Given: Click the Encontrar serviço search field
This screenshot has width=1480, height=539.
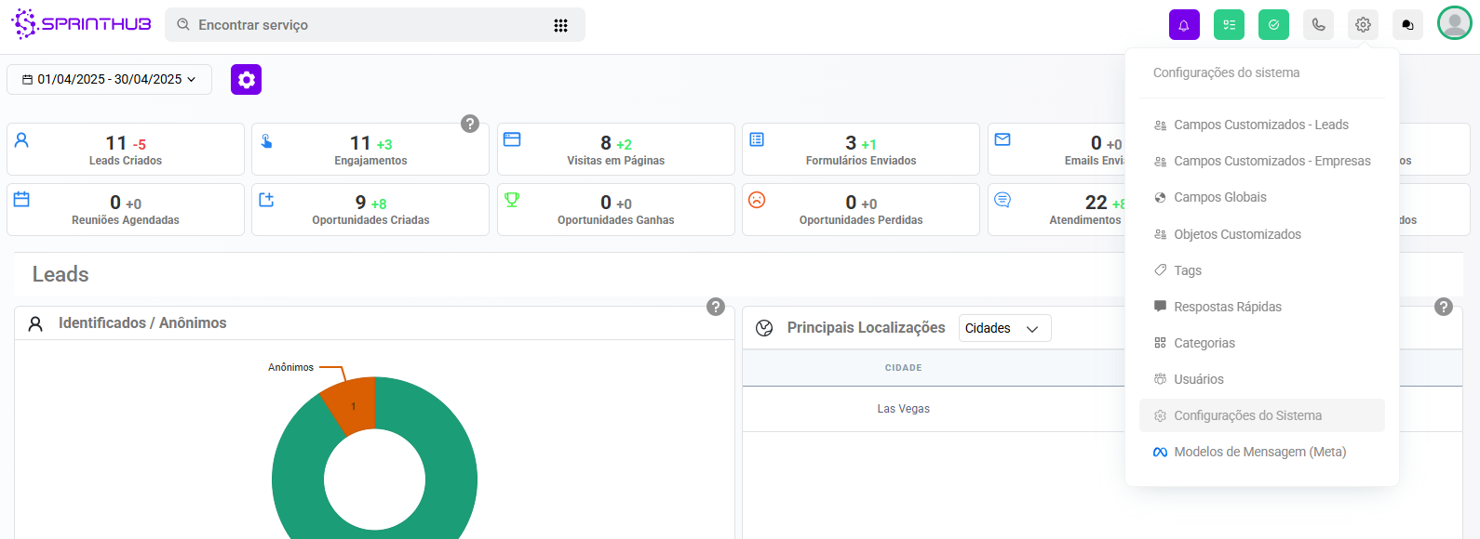Looking at the screenshot, I should coord(363,25).
